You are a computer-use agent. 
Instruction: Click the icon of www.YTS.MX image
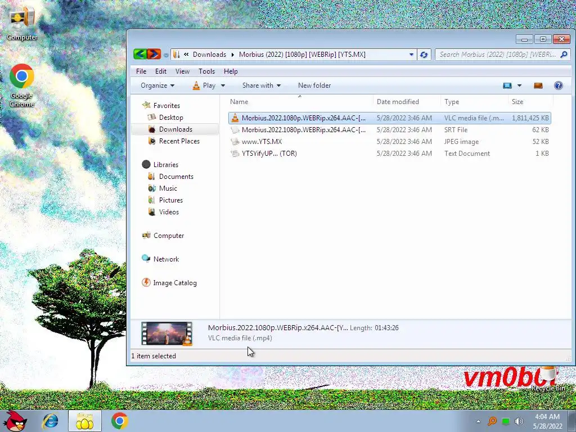pyautogui.click(x=235, y=141)
